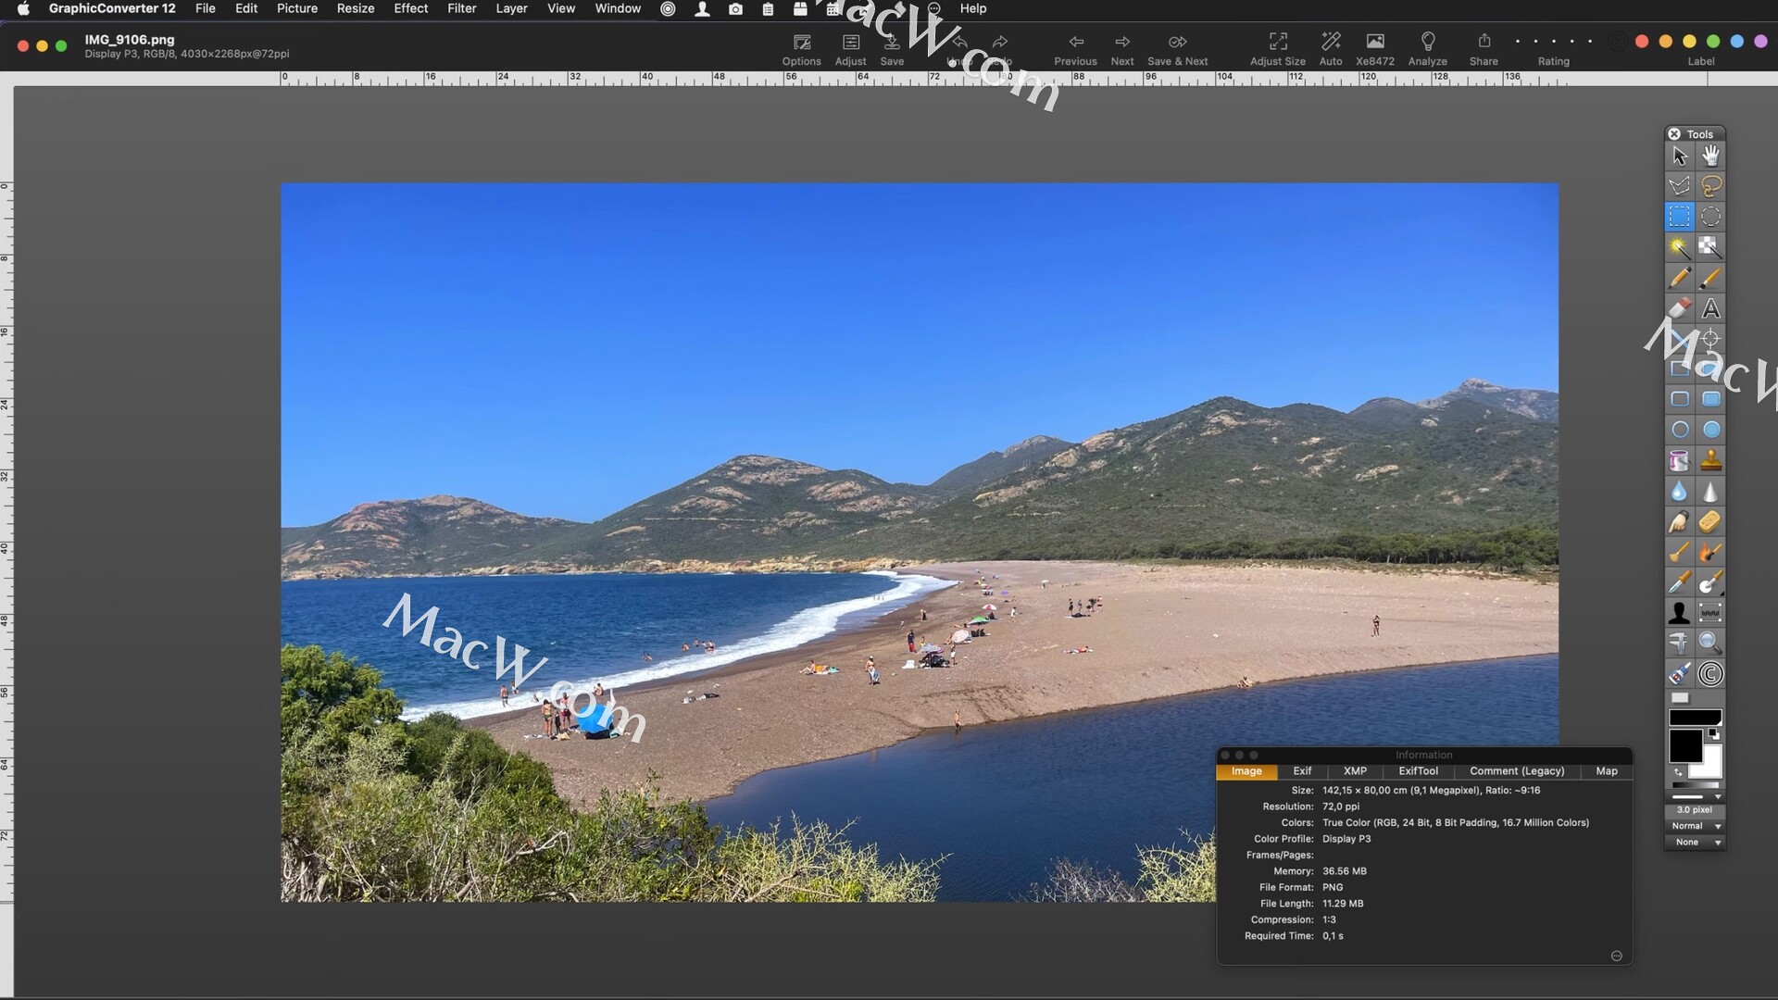Open the line width dropdown

point(1695,796)
